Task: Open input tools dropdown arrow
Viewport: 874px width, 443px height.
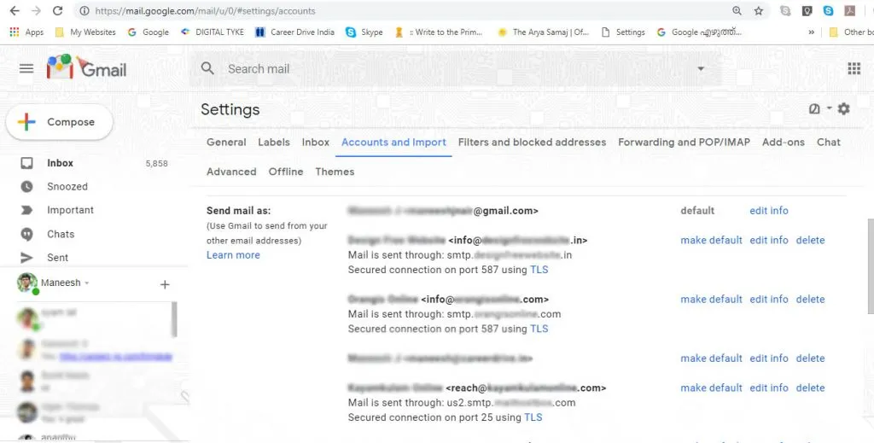Action: (x=829, y=108)
